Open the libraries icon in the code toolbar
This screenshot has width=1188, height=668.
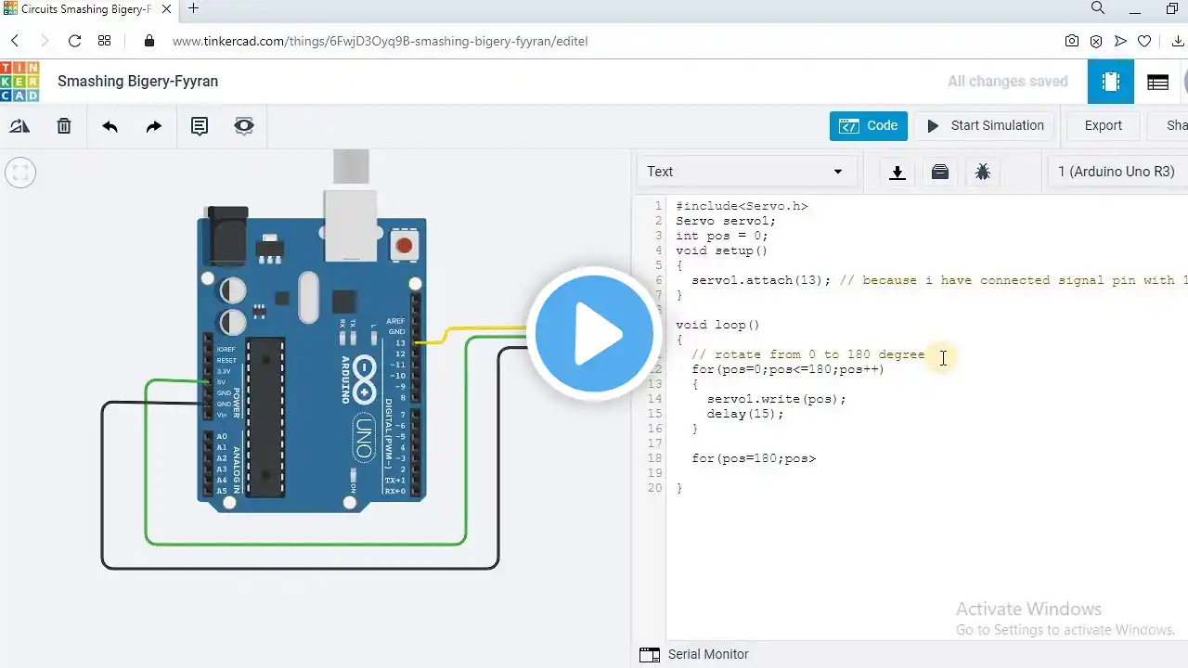click(940, 172)
